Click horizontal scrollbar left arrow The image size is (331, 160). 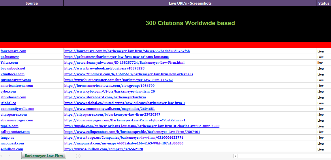[236, 156]
